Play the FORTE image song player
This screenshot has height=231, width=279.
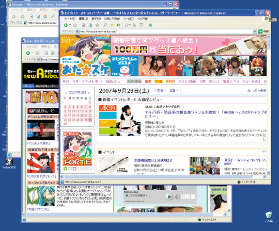[65, 169]
